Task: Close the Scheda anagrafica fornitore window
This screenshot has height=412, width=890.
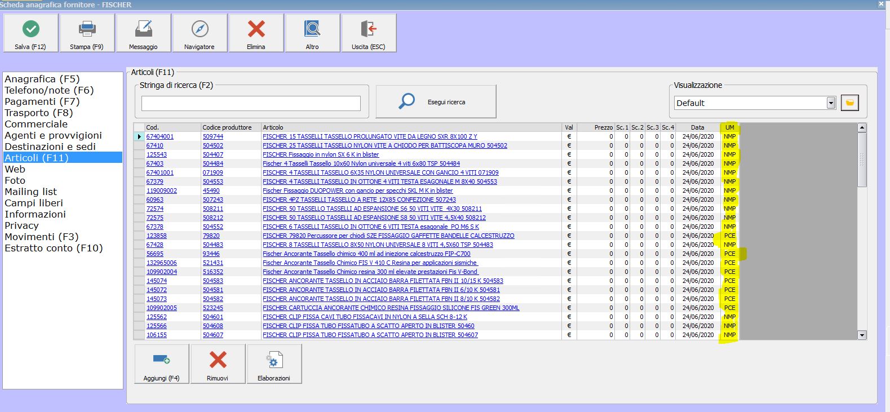Action: (882, 4)
